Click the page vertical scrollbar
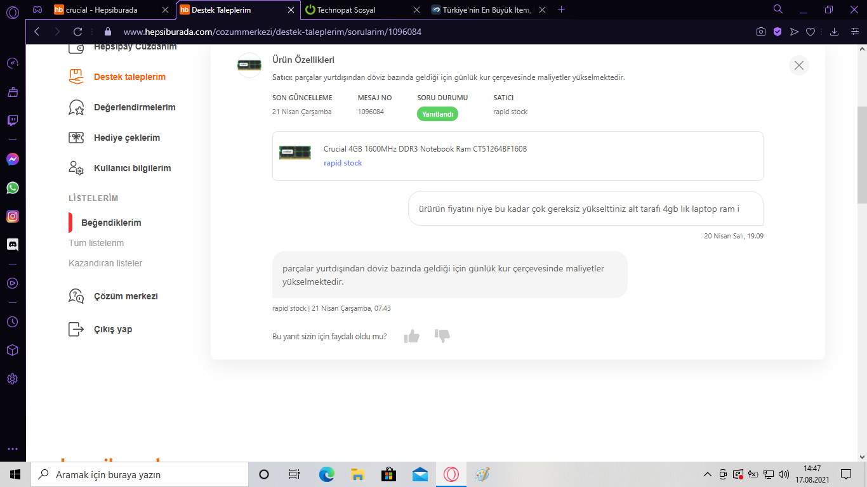Viewport: 867px width, 487px height. 862,155
